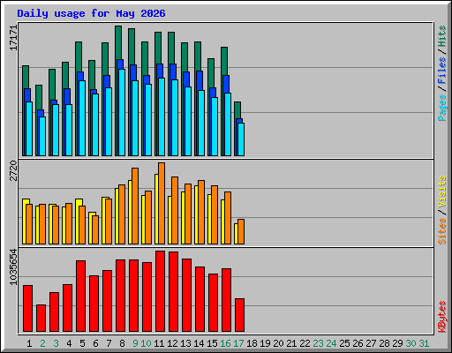This screenshot has width=452, height=353.
Task: Click day 26 on the x-axis
Action: point(358,343)
